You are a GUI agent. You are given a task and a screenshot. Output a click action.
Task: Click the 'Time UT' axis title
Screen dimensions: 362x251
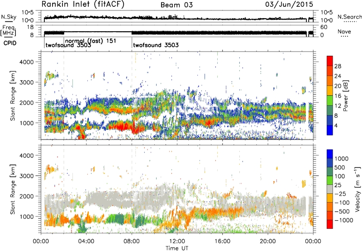pyautogui.click(x=177, y=248)
